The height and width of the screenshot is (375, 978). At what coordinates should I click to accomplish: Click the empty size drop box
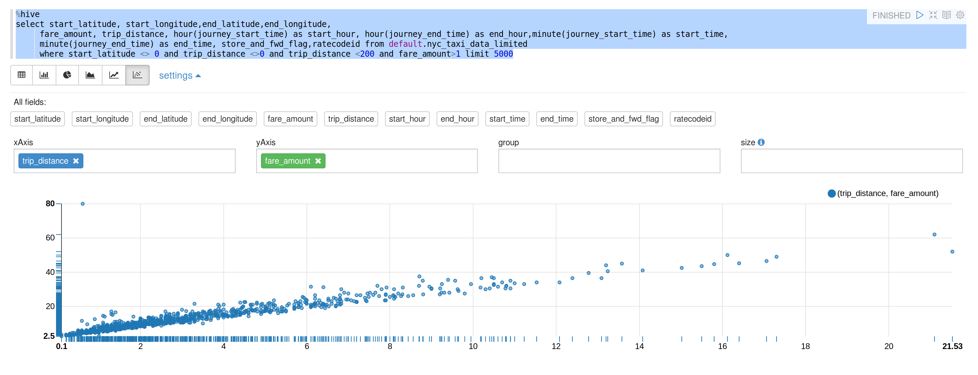coord(851,161)
